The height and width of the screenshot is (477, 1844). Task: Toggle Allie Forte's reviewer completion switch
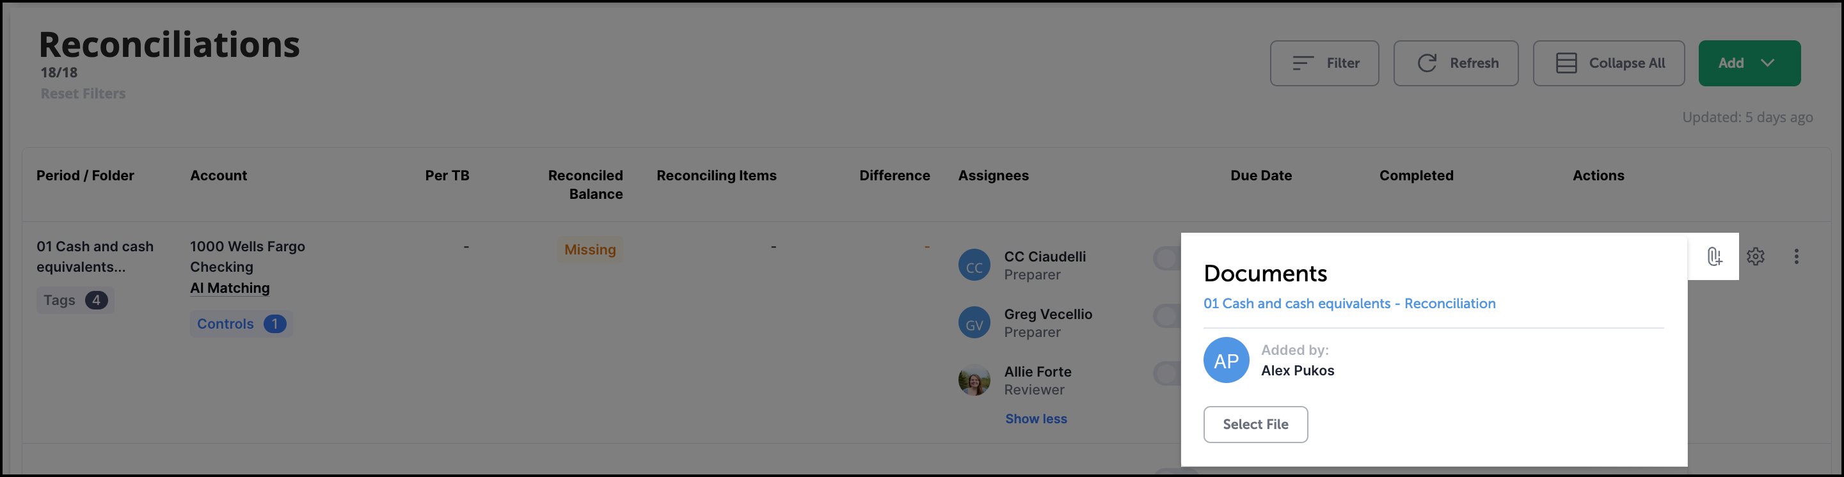[1167, 373]
